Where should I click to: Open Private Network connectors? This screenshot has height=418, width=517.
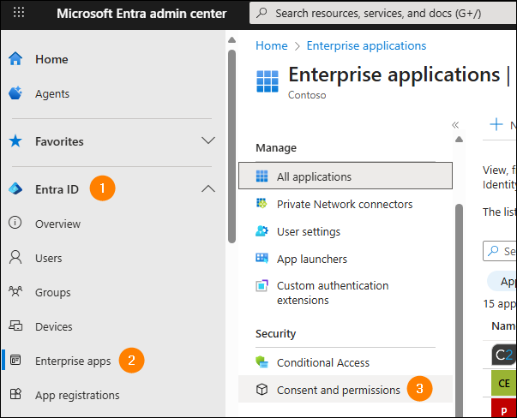344,204
